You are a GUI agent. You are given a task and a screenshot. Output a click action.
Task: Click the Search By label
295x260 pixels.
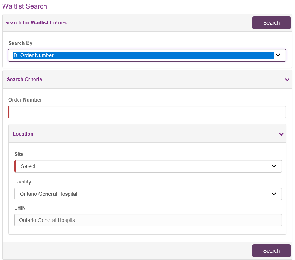coord(21,43)
